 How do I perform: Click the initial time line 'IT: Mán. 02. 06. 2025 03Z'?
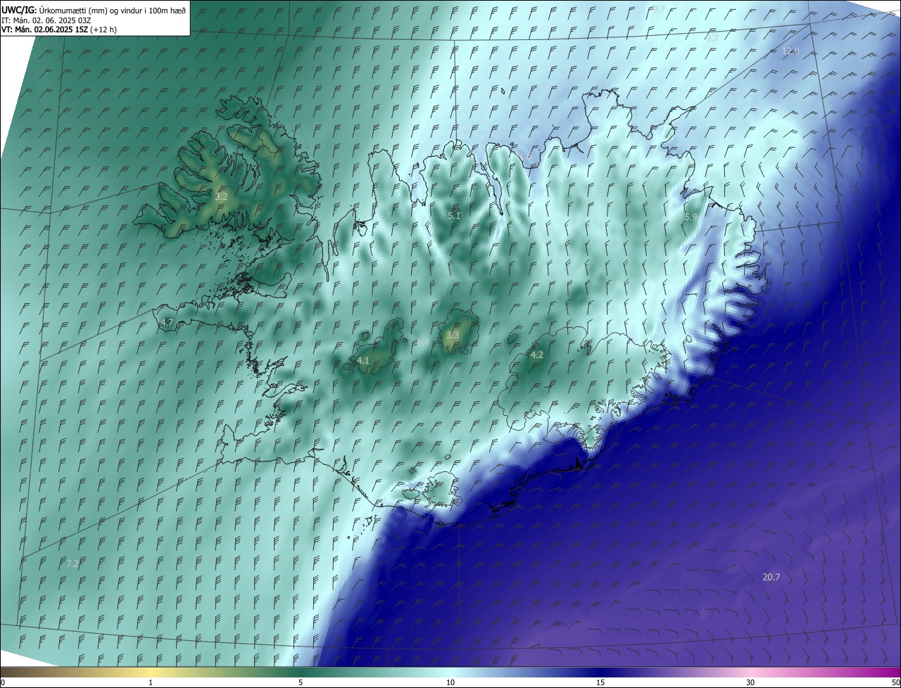pos(48,20)
